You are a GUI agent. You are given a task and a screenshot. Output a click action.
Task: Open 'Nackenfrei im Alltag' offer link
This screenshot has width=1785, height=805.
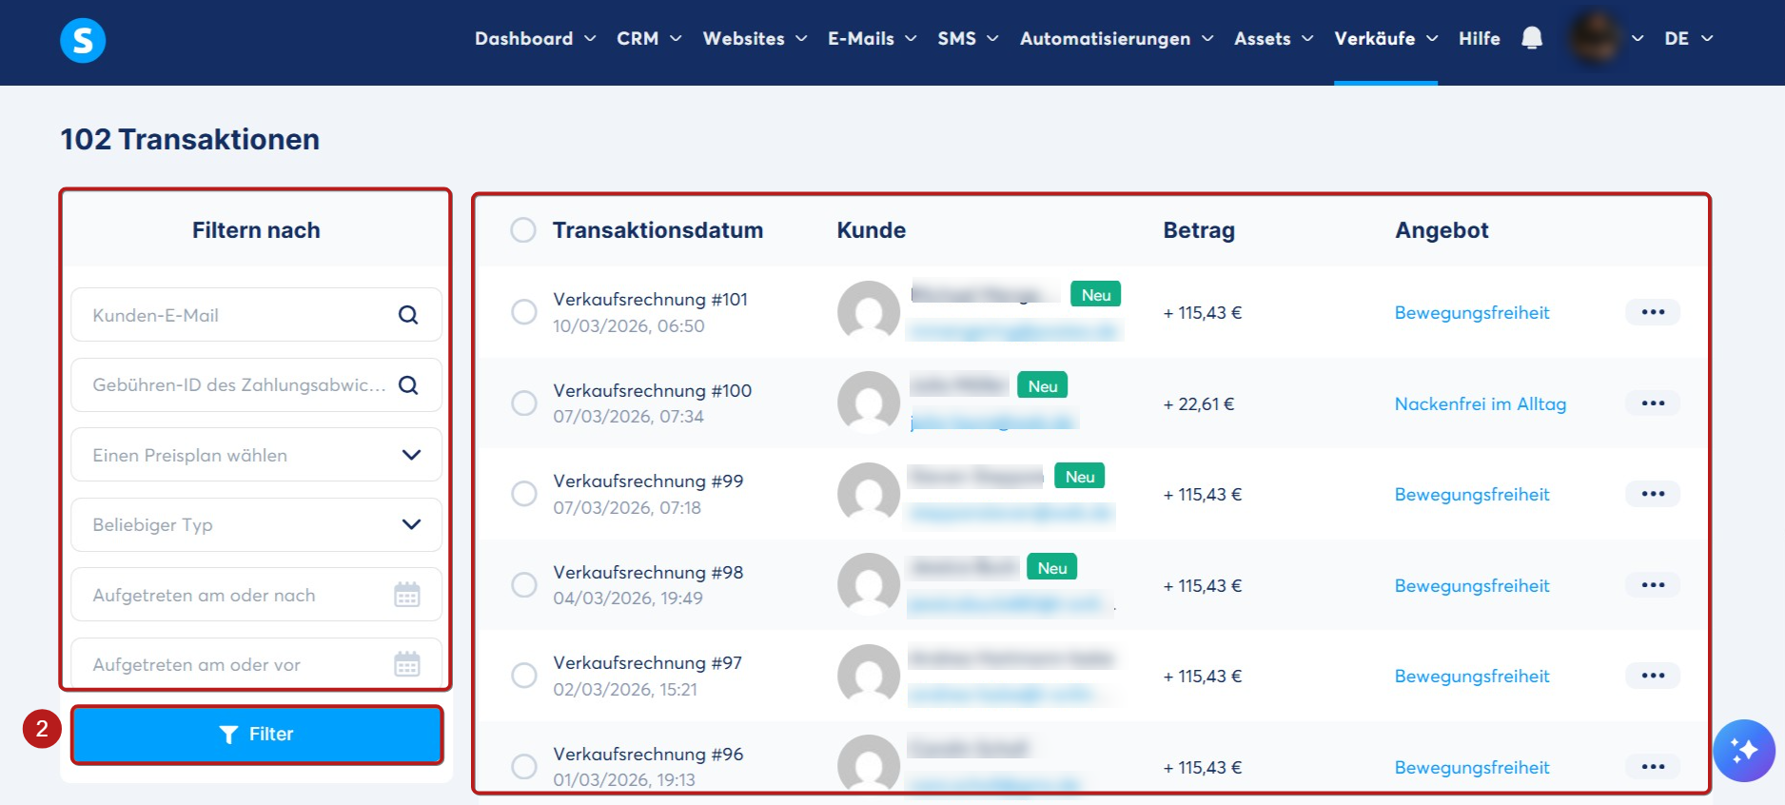tap(1480, 403)
